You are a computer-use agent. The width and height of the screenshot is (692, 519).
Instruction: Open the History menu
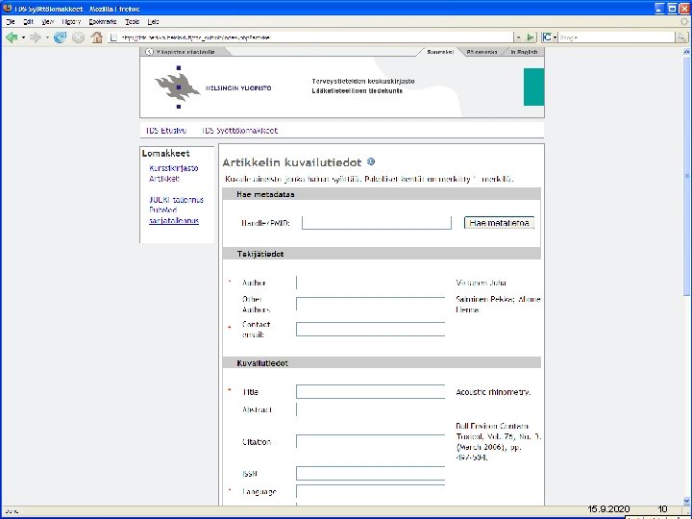pos(71,21)
